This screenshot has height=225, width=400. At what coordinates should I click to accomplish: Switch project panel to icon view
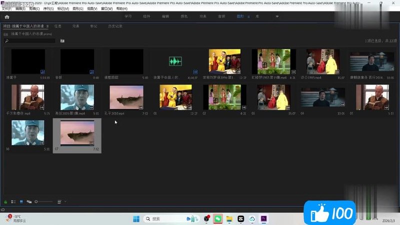click(x=21, y=202)
